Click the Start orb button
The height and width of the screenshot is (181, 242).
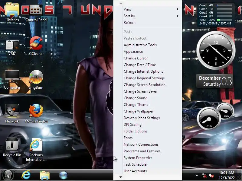tap(8, 175)
